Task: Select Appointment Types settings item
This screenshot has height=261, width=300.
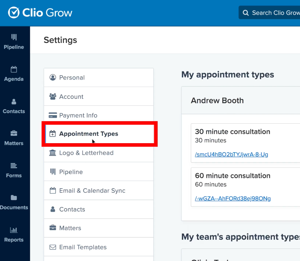Action: pos(100,134)
